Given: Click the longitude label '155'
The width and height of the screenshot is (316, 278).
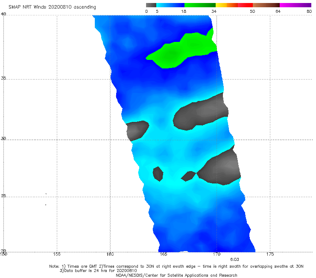Looking at the screenshot, I should coord(57,254).
